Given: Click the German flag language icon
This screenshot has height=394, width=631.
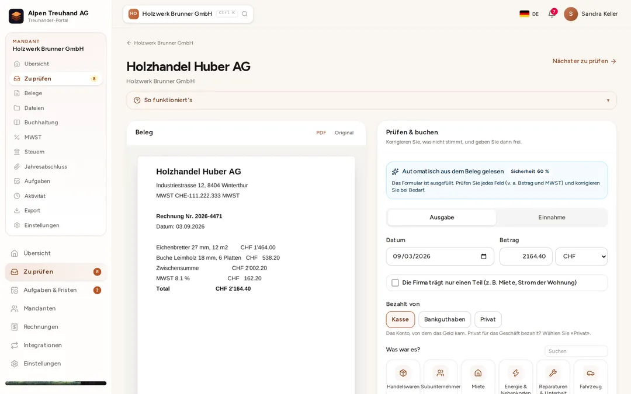Looking at the screenshot, I should coord(524,13).
